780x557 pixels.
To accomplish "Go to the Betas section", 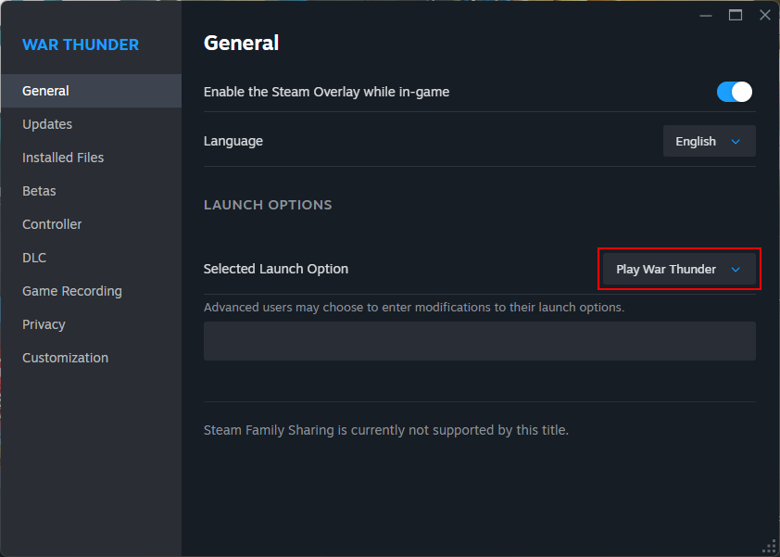I will (39, 191).
